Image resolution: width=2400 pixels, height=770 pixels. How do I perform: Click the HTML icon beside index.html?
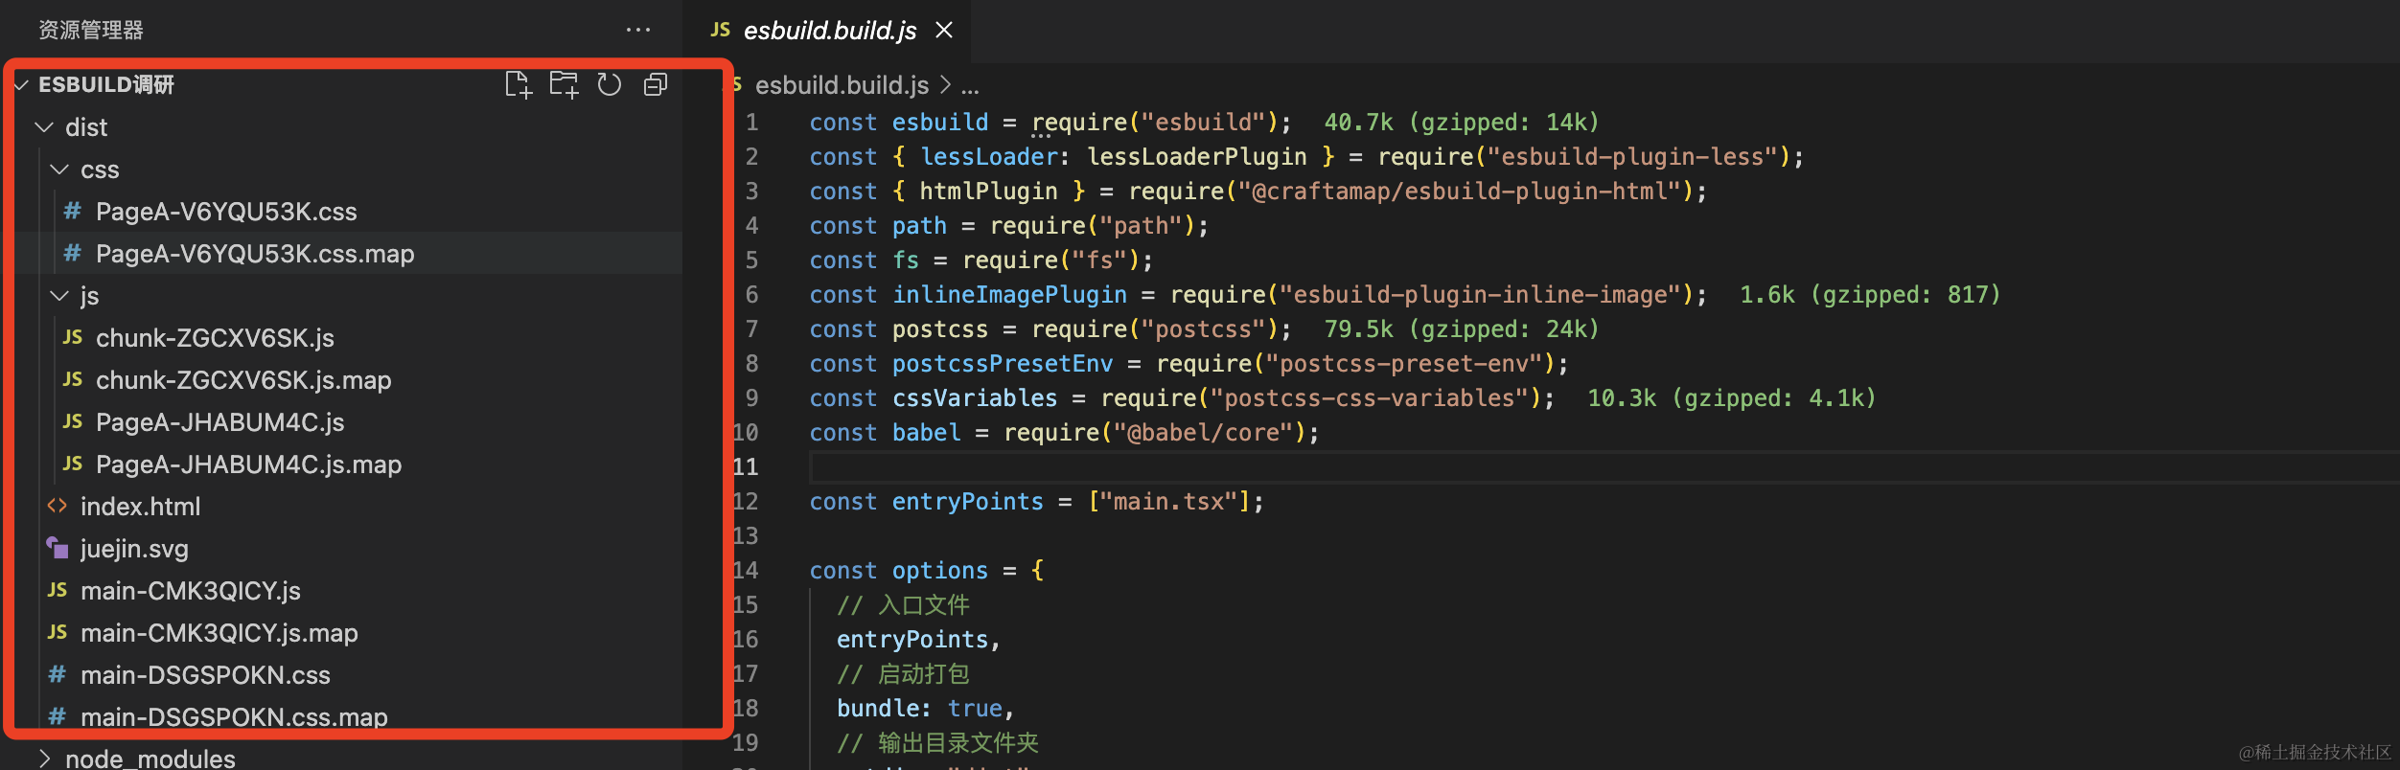tap(58, 506)
